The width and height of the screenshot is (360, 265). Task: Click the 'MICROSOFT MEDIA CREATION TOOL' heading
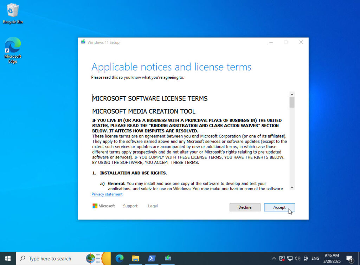(x=144, y=111)
